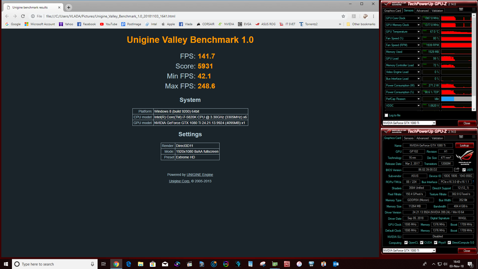
Task: Click the GPU Temperature history graph
Action: coord(456,31)
